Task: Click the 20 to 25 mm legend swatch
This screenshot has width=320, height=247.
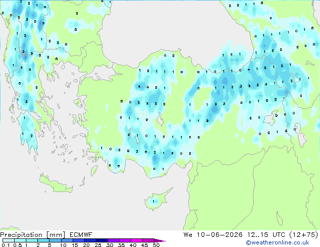Action: click(90, 240)
